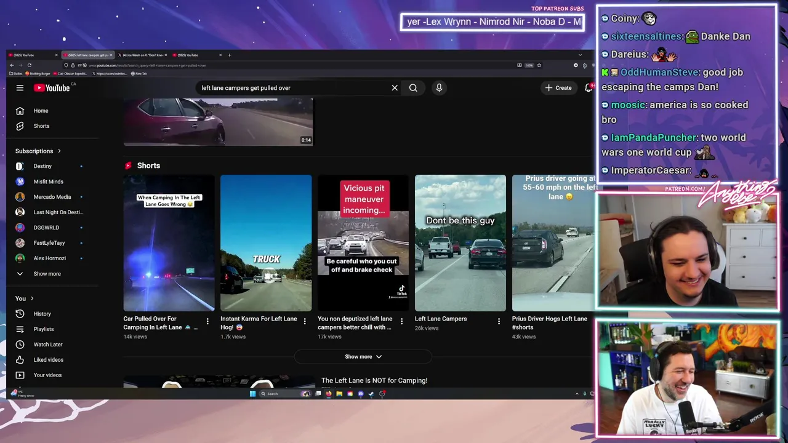Open options for non deputized short

(x=402, y=321)
